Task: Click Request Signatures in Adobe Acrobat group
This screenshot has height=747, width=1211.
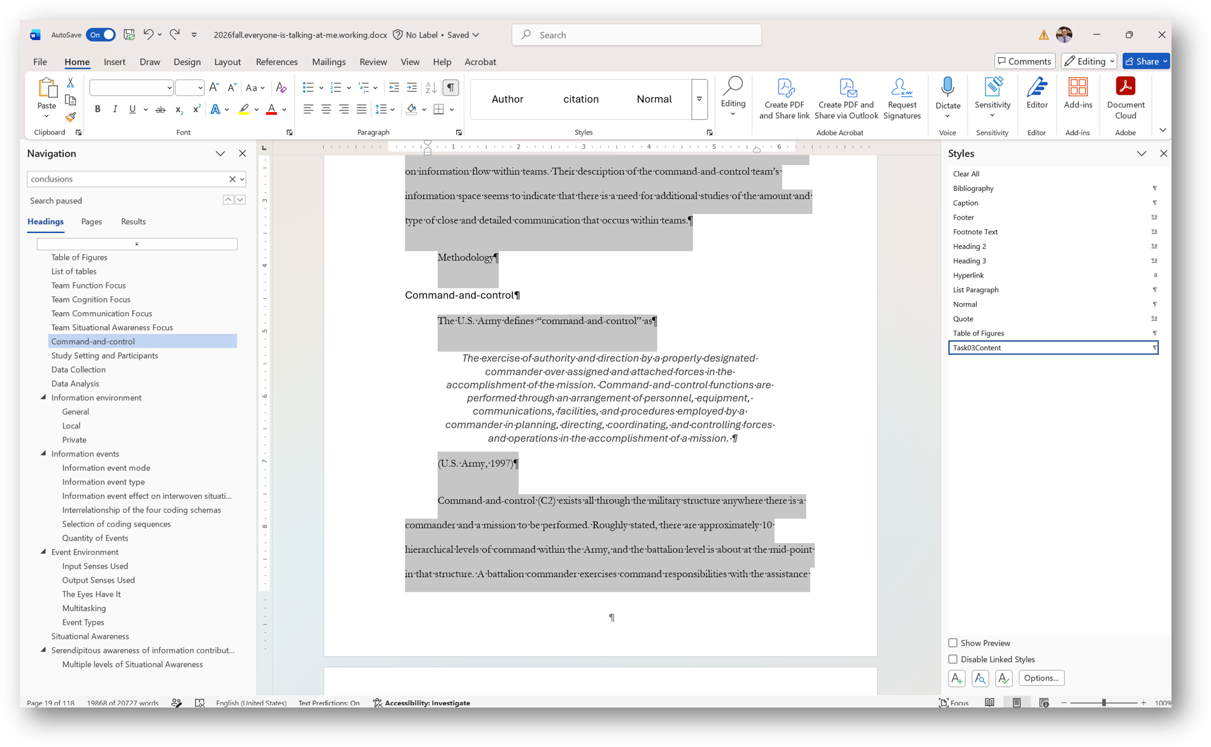Action: pyautogui.click(x=902, y=99)
